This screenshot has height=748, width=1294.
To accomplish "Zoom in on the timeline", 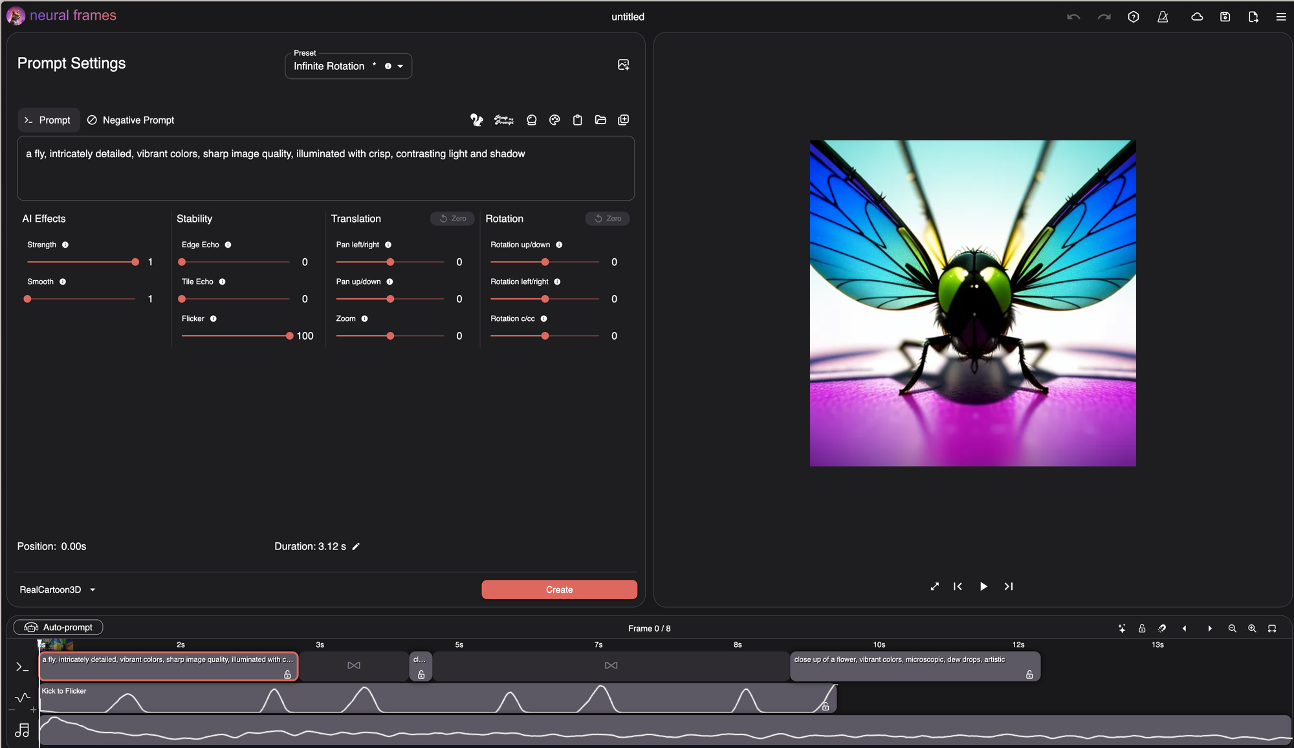I will 1252,628.
